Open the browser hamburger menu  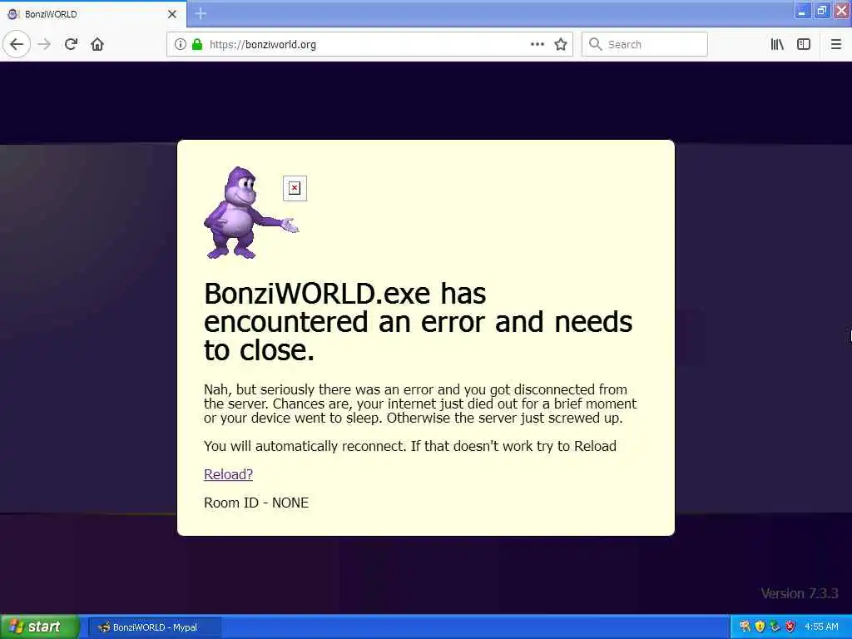click(x=836, y=44)
